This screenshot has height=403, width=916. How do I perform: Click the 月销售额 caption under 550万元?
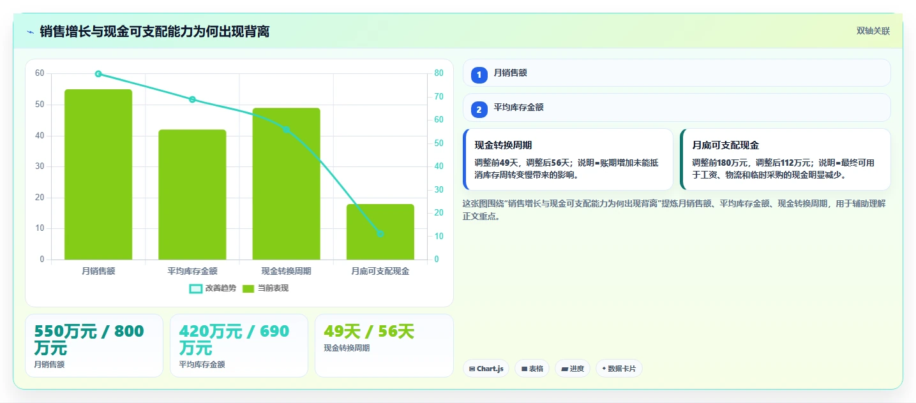point(49,365)
